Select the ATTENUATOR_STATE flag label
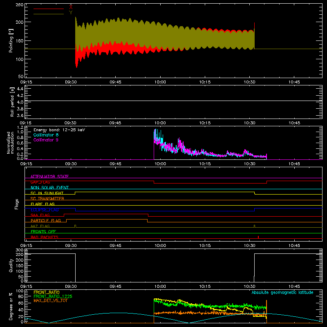Image resolution: width=327 pixels, height=327 pixels. point(49,177)
